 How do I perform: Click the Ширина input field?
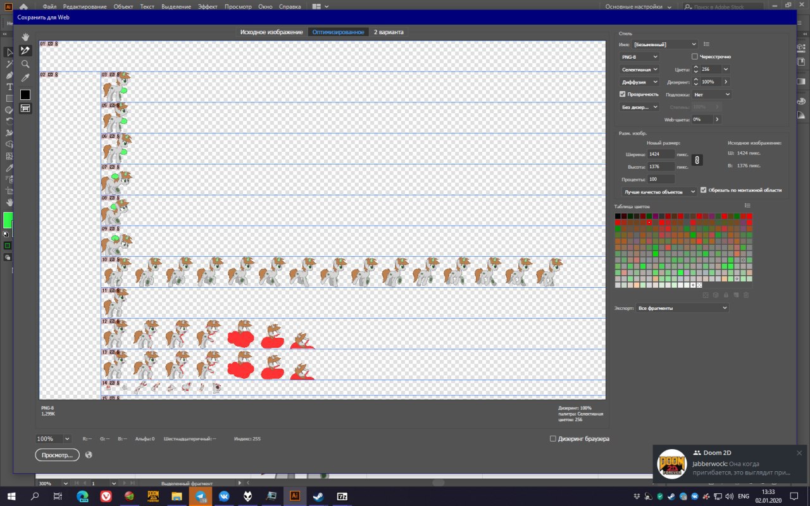(x=661, y=154)
